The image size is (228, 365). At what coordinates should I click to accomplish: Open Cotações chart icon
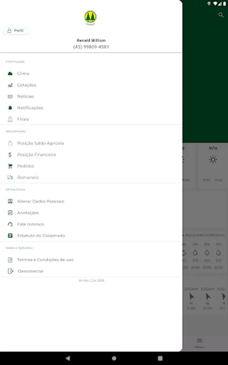coord(10,85)
